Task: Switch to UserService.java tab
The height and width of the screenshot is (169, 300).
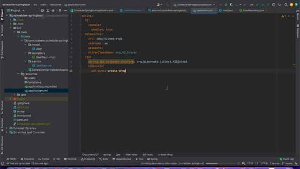Action: coord(132,10)
